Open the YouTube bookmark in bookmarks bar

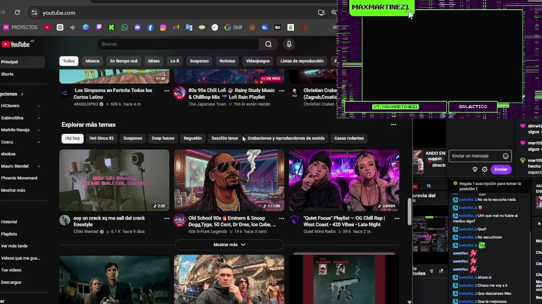47,27
